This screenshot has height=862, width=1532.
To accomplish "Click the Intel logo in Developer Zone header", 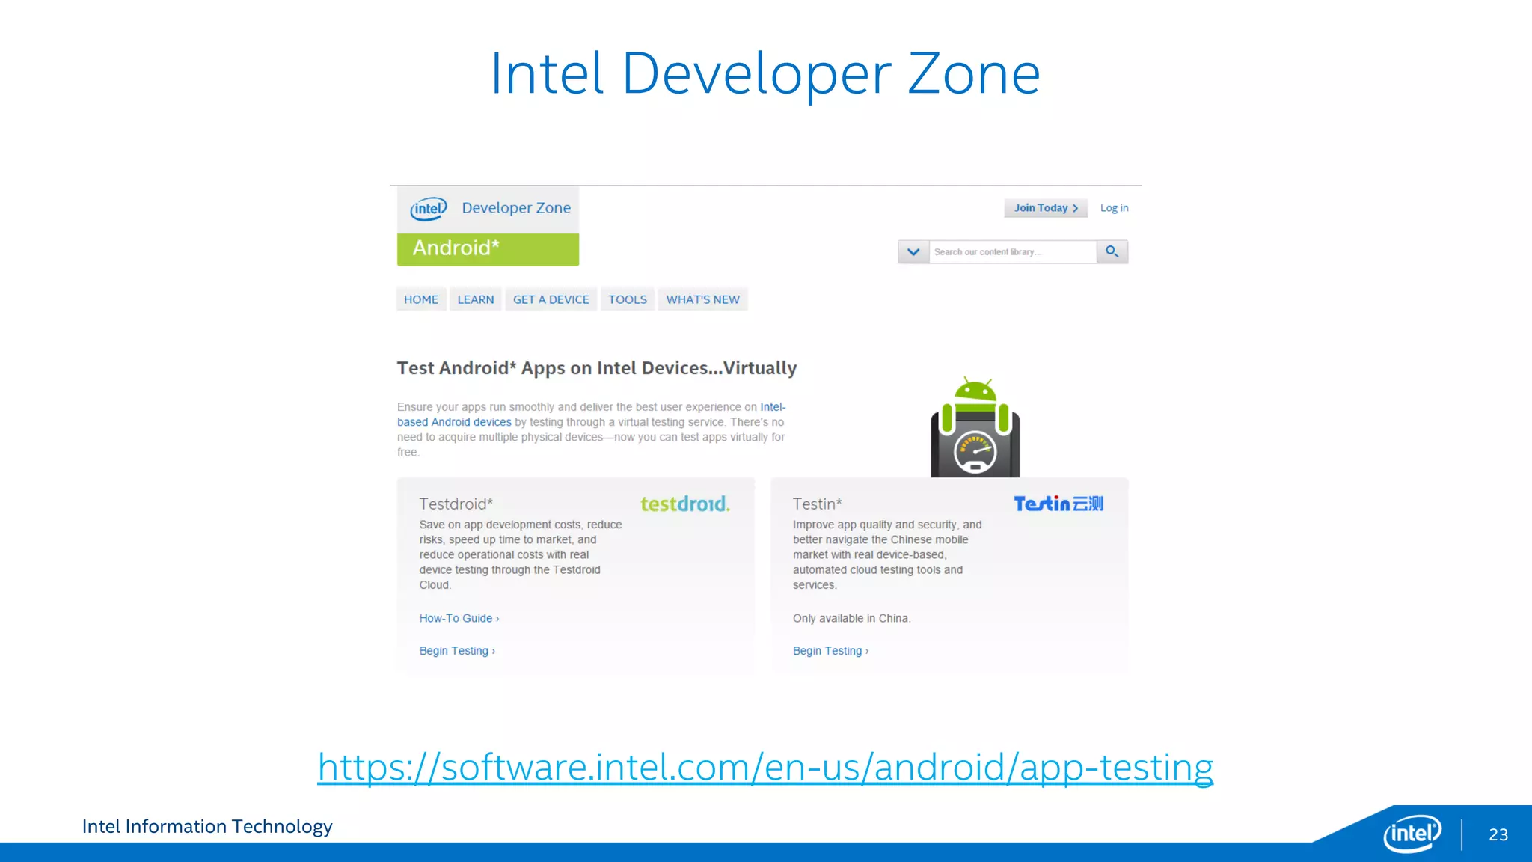I will click(429, 209).
